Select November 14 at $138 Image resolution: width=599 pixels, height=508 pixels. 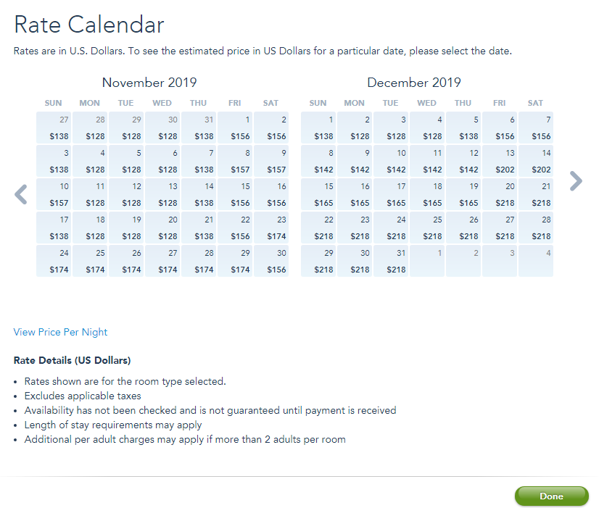pyautogui.click(x=199, y=195)
